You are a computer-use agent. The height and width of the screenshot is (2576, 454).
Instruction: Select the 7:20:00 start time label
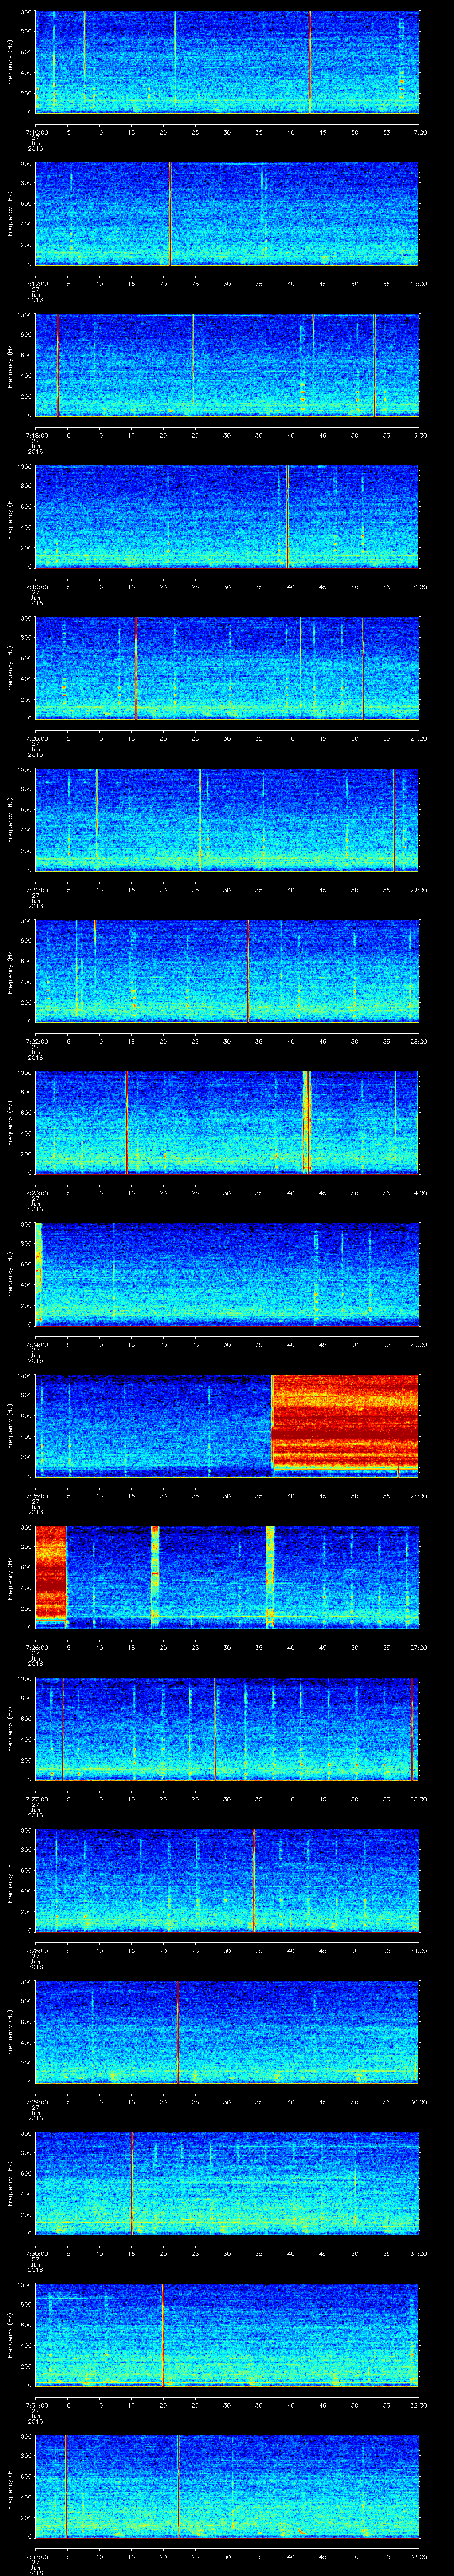coord(36,739)
